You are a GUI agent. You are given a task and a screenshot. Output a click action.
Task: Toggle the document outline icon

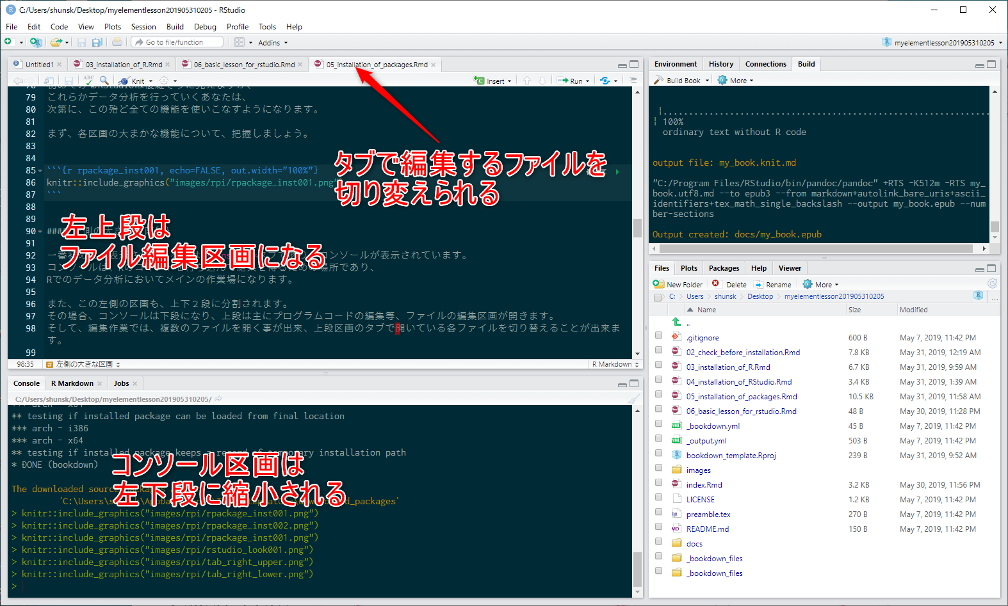[x=633, y=80]
